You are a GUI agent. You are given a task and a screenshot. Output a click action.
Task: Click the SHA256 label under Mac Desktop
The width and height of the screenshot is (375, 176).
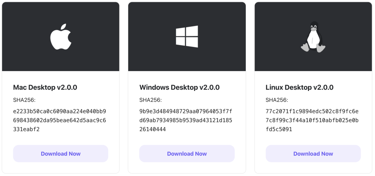(24, 100)
